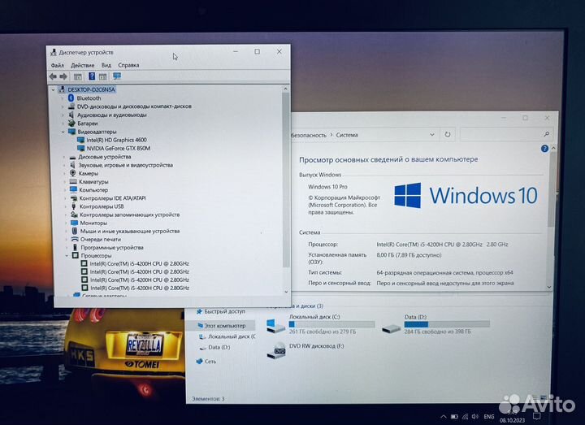
Task: Click the monitor scan-hardware toolbar icon
Action: tap(117, 76)
